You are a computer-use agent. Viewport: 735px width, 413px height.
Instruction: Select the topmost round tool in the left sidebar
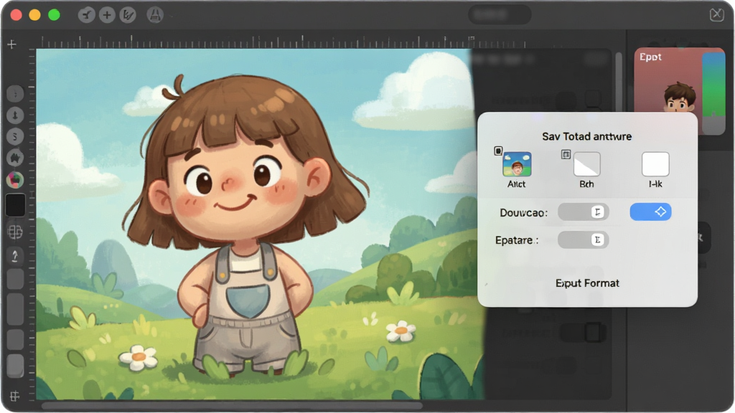pos(15,94)
